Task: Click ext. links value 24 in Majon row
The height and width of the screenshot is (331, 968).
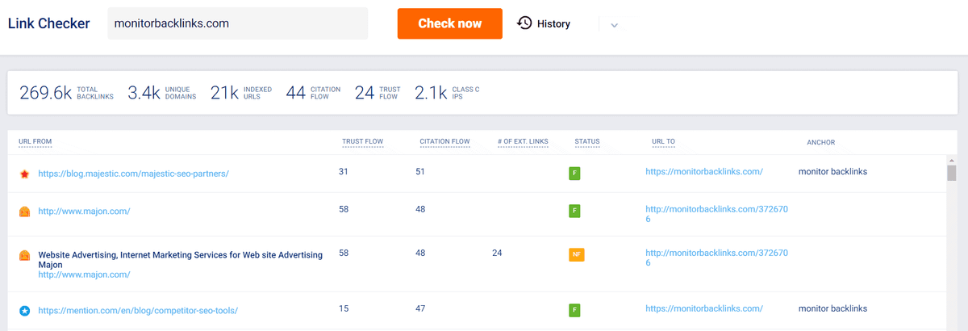Action: (x=497, y=253)
